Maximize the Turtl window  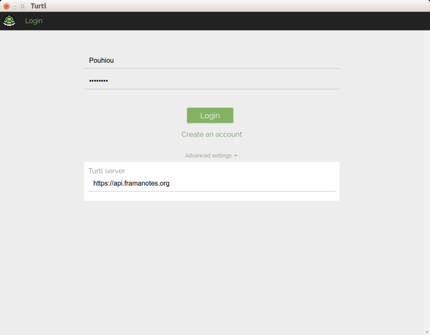click(22, 6)
